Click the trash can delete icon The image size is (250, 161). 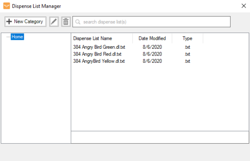pos(66,22)
